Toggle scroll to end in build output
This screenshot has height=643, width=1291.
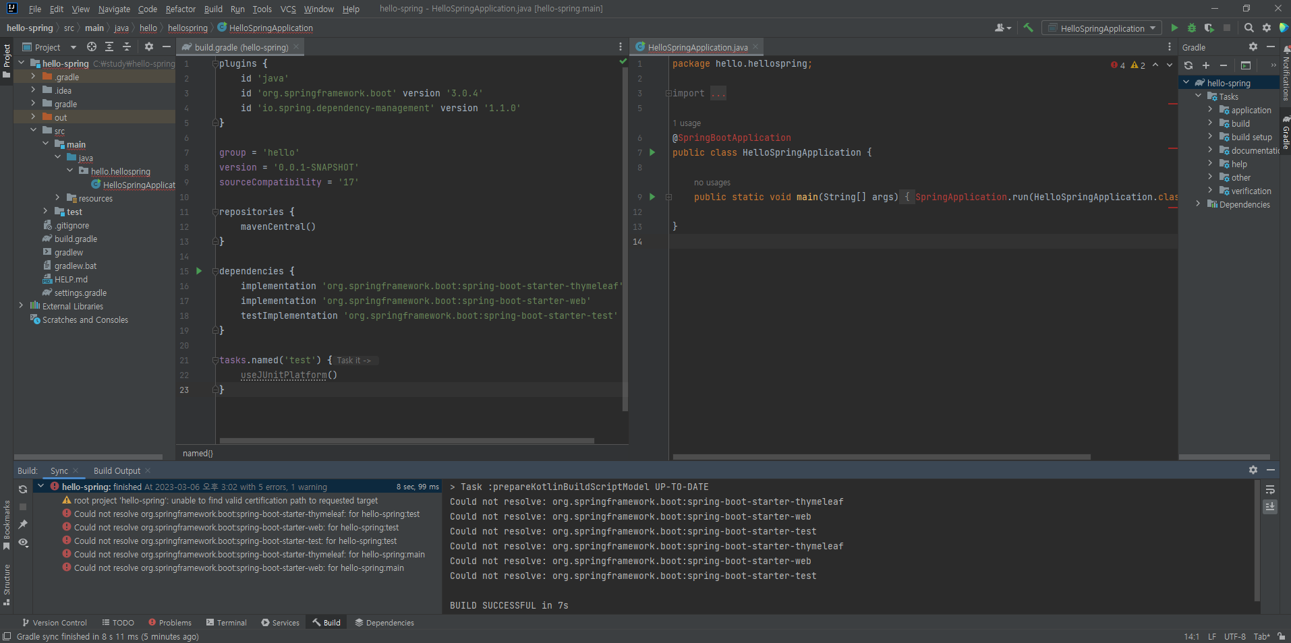pyautogui.click(x=1270, y=506)
